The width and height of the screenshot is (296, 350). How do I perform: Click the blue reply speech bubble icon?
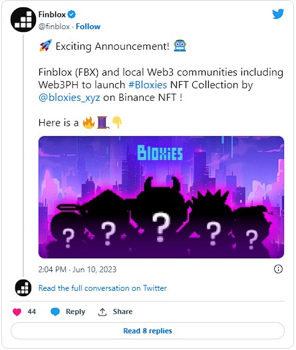click(x=55, y=312)
